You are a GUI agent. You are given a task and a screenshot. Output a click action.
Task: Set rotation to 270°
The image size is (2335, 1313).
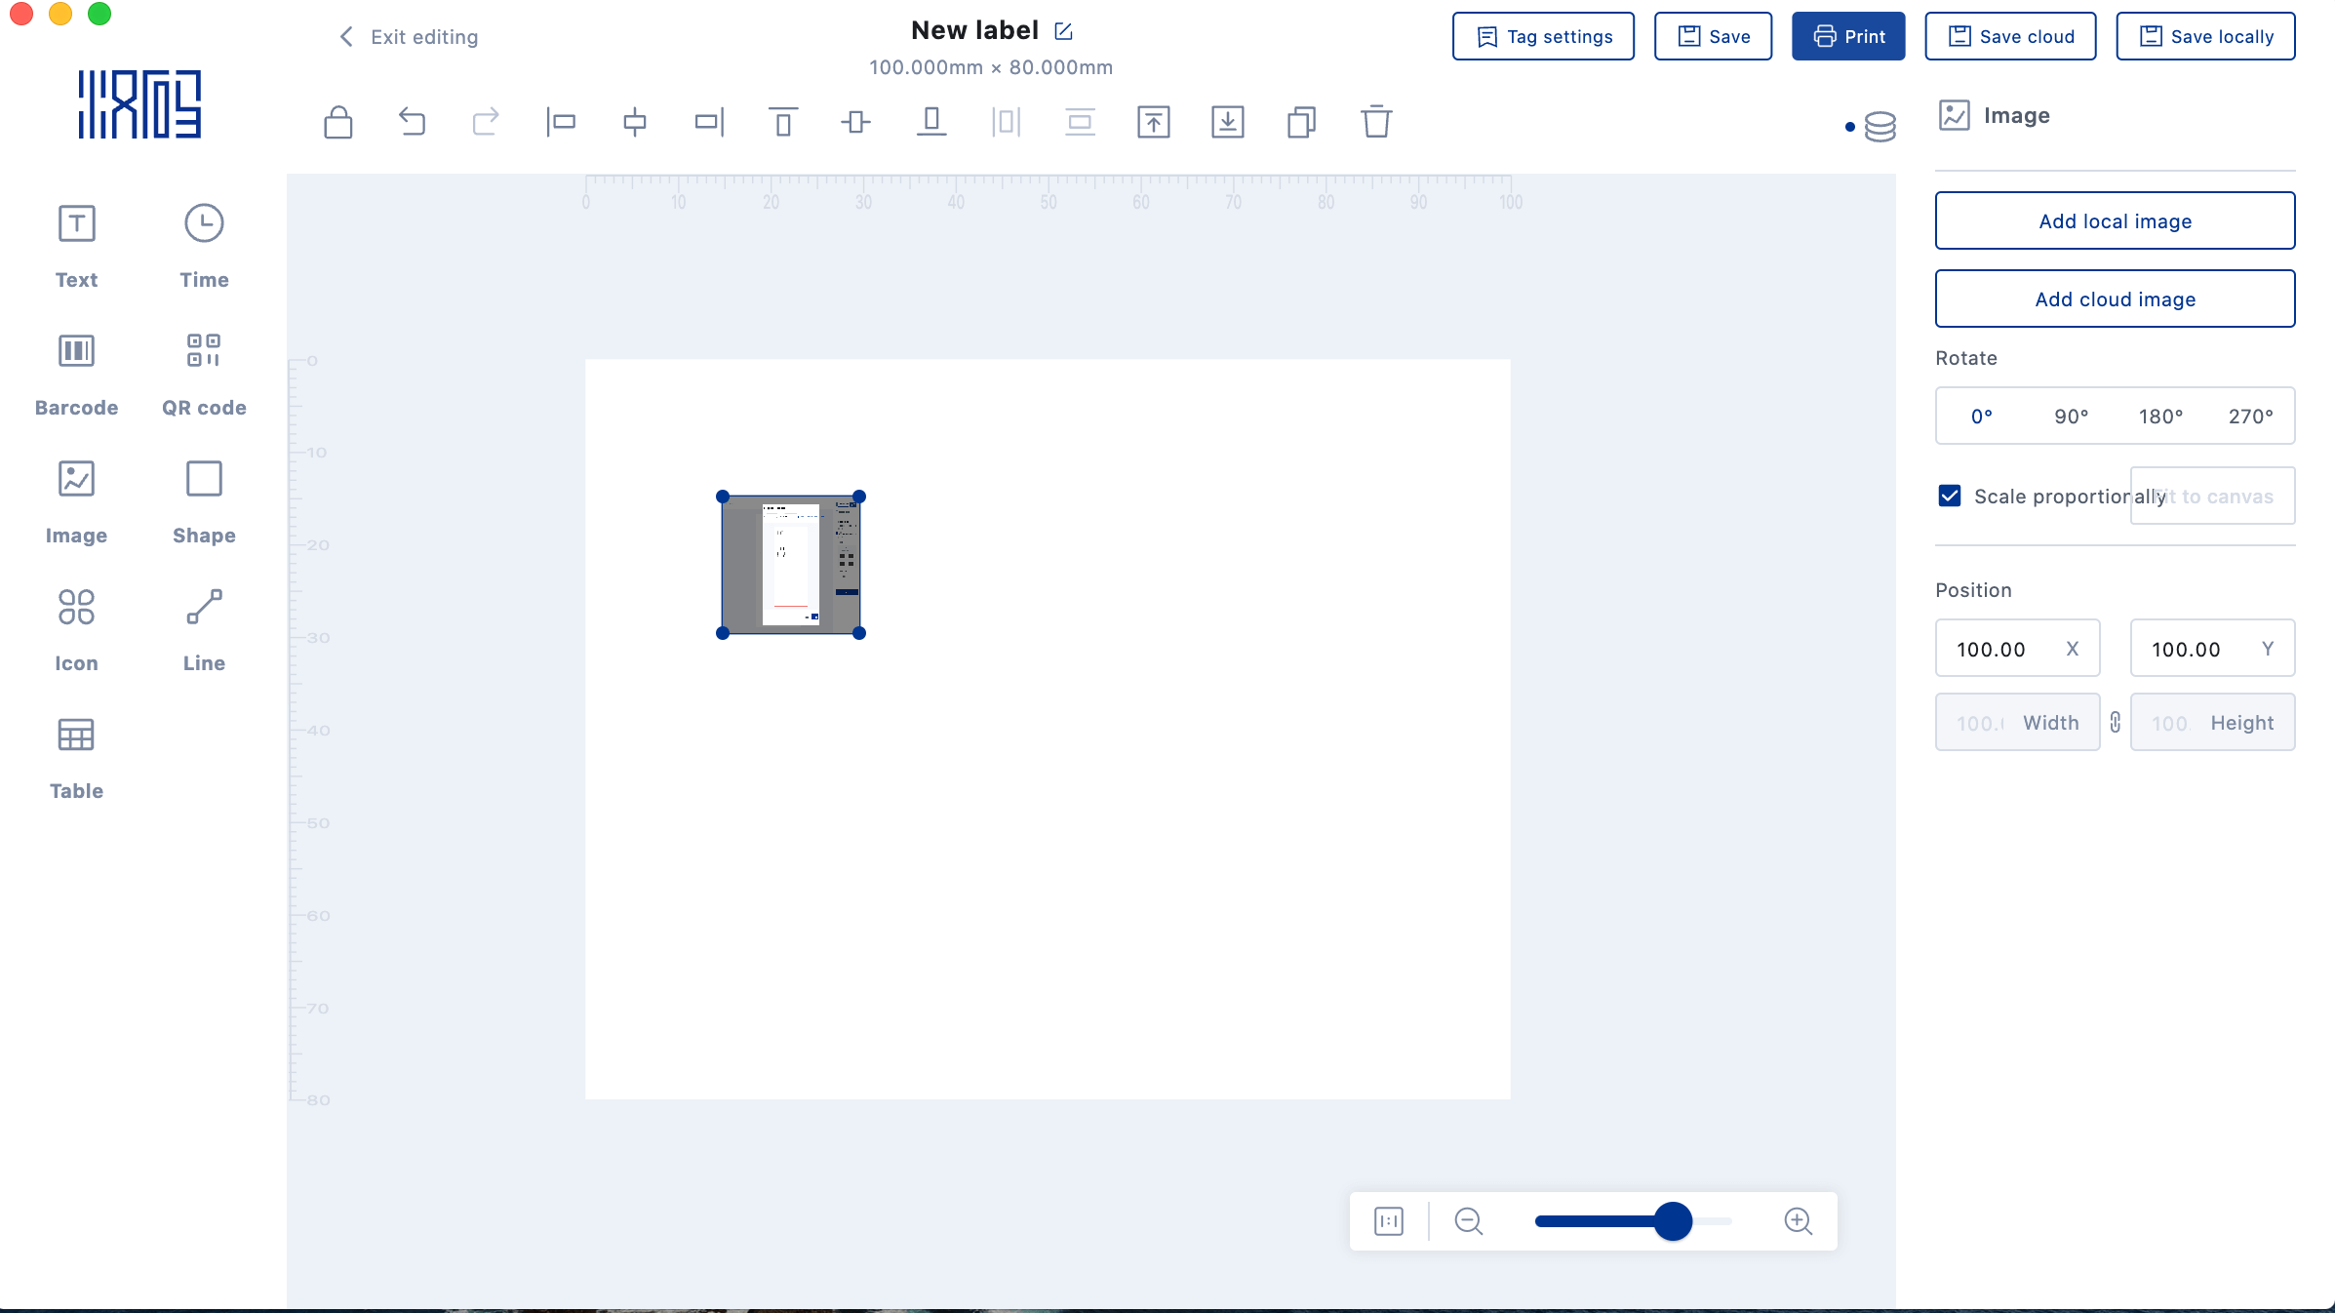tap(2250, 417)
